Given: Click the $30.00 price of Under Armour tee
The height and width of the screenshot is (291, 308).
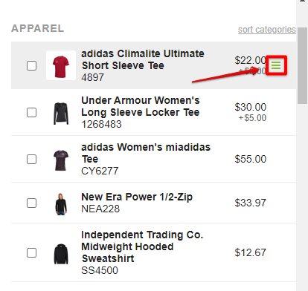Looking at the screenshot, I should pyautogui.click(x=251, y=107).
